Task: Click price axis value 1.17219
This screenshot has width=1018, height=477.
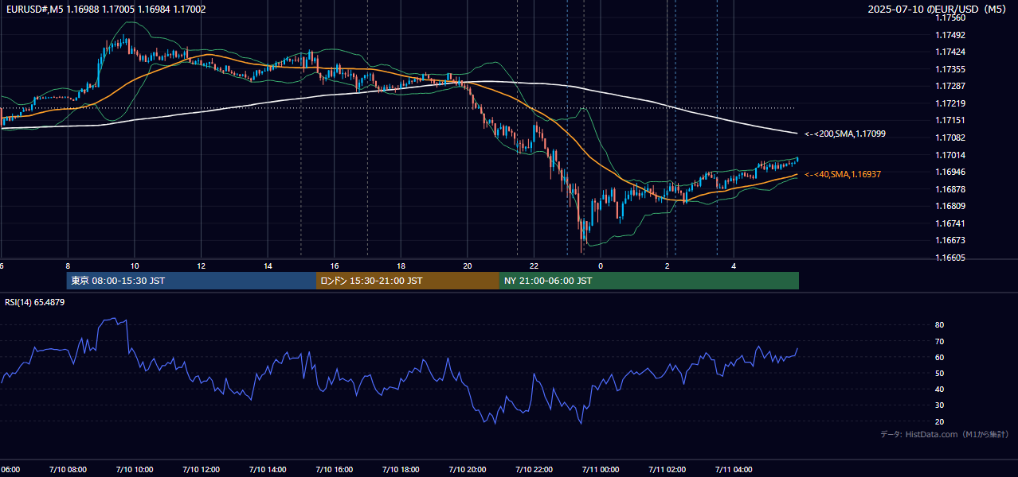Action: [951, 103]
